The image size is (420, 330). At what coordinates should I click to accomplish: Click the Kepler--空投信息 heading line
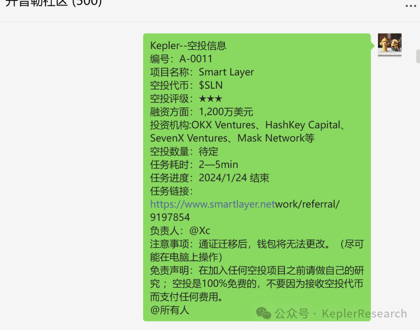pyautogui.click(x=188, y=46)
